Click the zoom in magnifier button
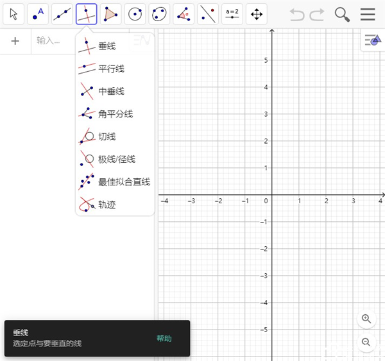Screen dimensions: 385x361 pyautogui.click(x=366, y=319)
